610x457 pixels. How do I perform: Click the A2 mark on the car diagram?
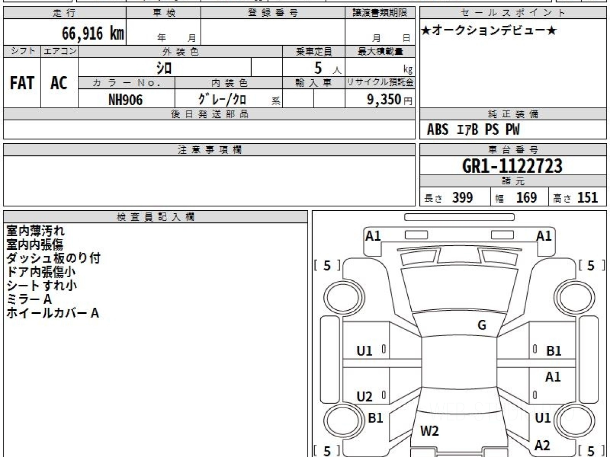click(542, 445)
